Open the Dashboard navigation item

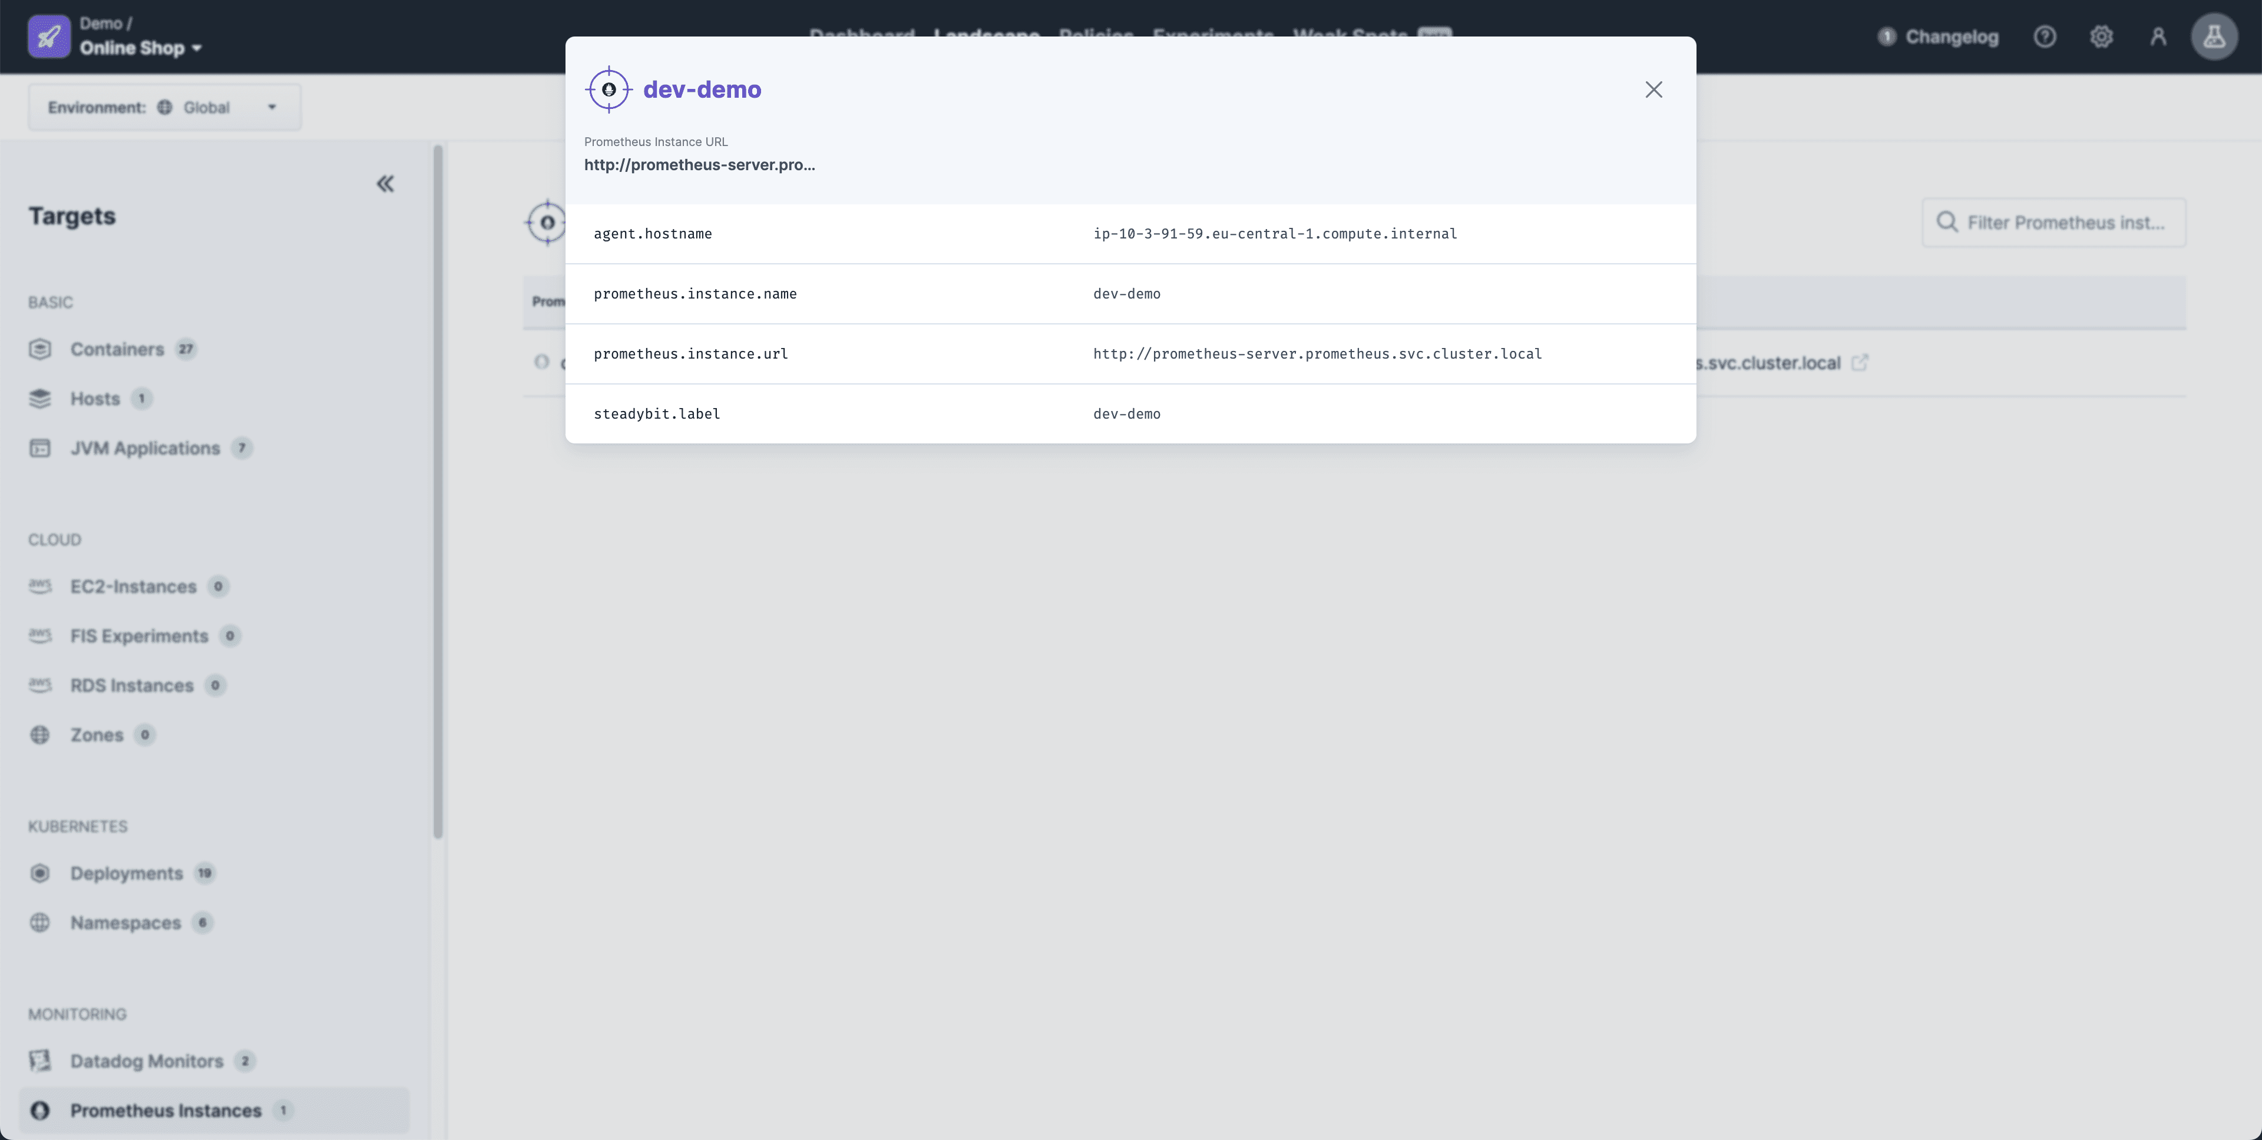click(x=861, y=36)
